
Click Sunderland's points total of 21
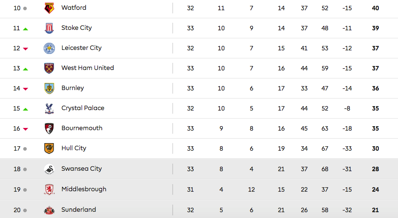tap(375, 210)
